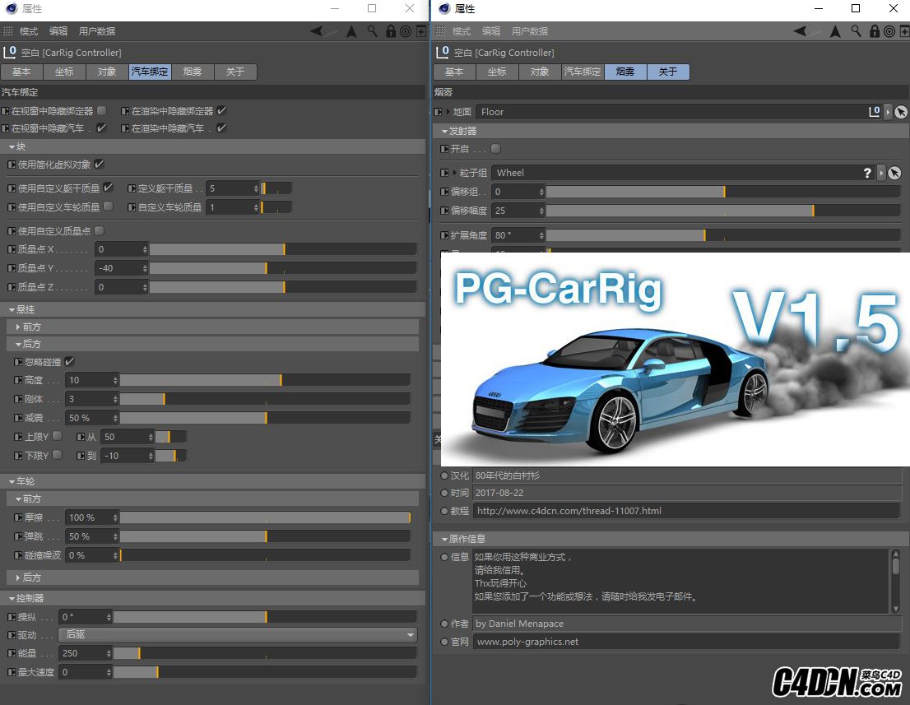Toggle lock icon in the 烟雾 attribute window
Screen dimensions: 910x705
875,30
